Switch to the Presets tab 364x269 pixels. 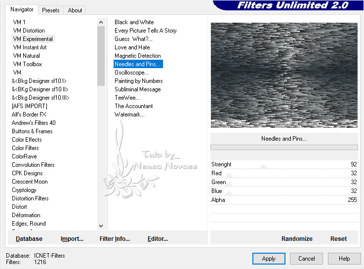50,10
